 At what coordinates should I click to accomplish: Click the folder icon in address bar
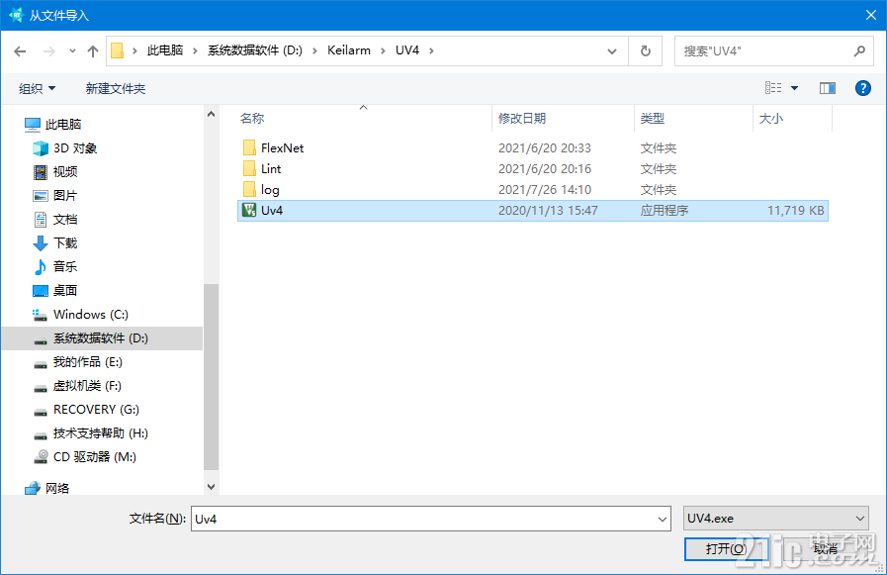[117, 50]
